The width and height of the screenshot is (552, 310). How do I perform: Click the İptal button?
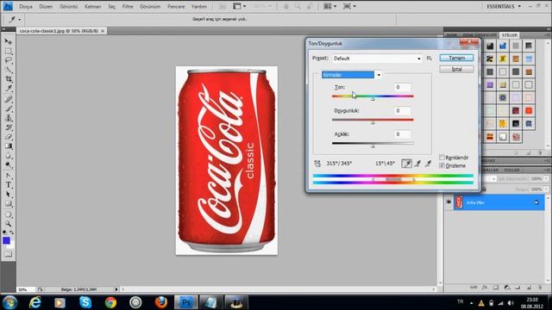pyautogui.click(x=456, y=69)
